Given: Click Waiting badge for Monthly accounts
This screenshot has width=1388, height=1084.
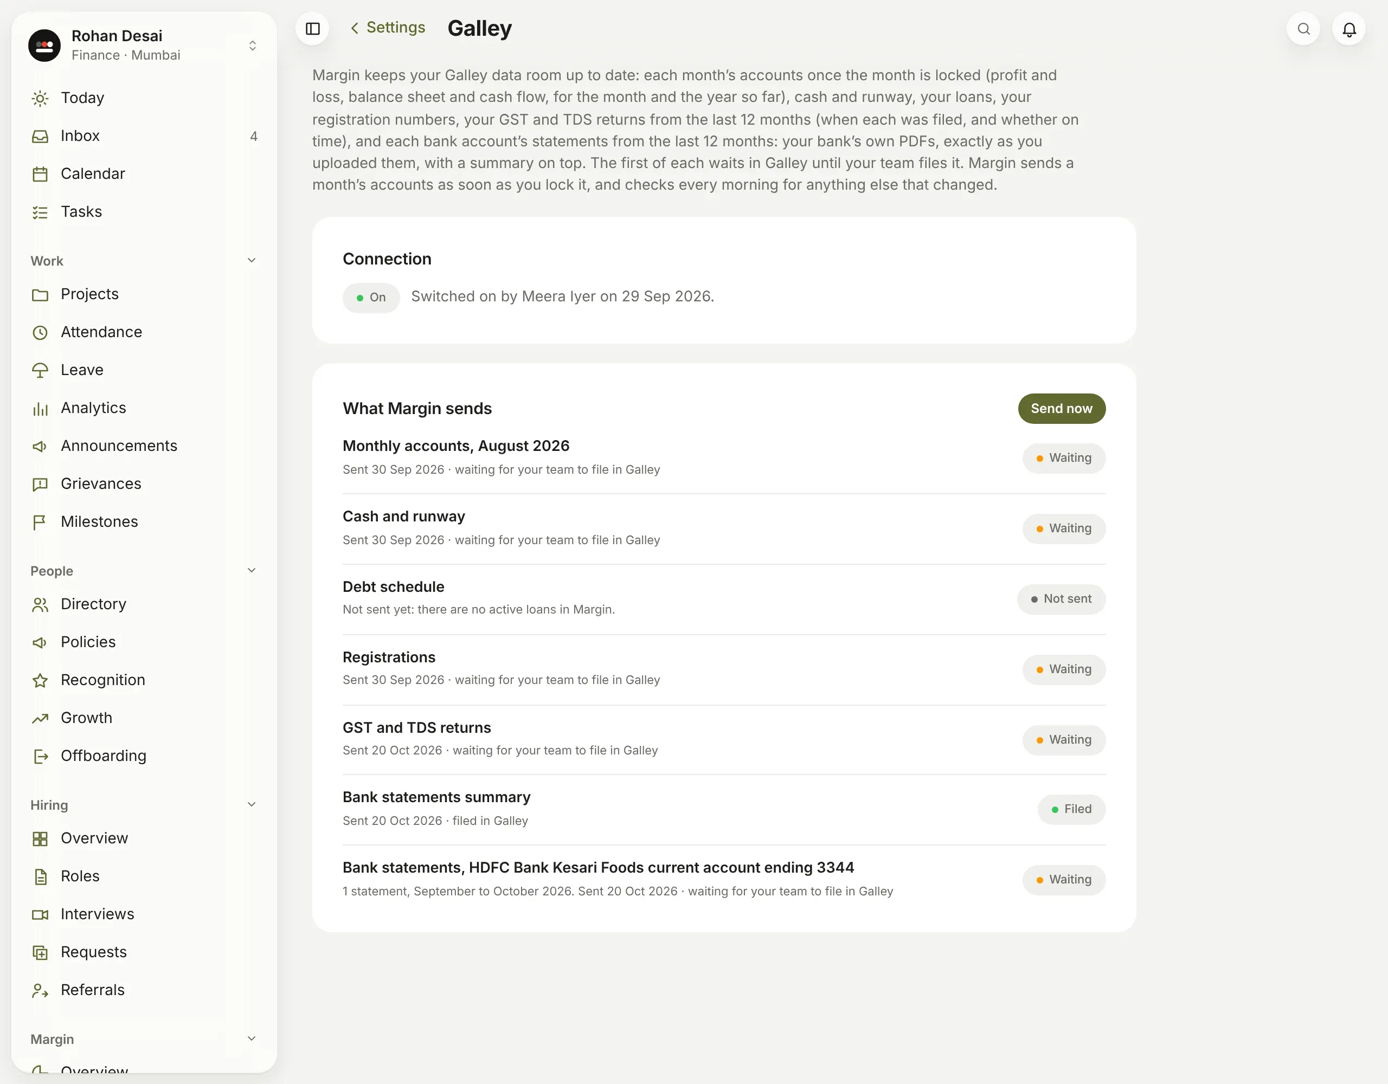Looking at the screenshot, I should tap(1064, 458).
